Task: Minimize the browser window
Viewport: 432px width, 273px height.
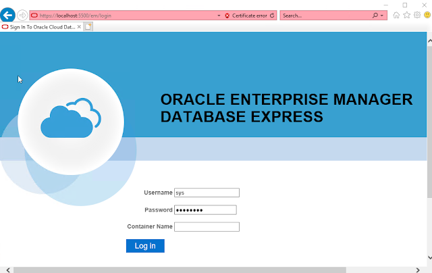Action: point(385,5)
